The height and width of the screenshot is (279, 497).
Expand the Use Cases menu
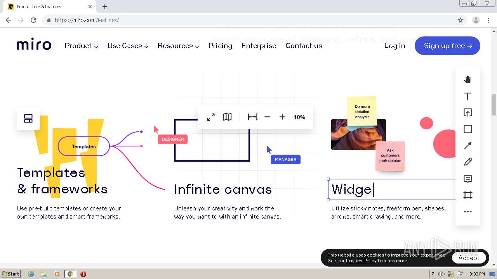(128, 46)
